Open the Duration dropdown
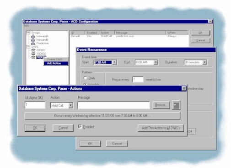Screen dimensions: 231x168 tap(204, 62)
